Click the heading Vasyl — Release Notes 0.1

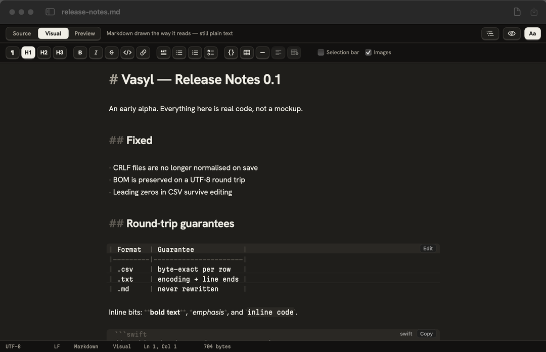click(201, 79)
